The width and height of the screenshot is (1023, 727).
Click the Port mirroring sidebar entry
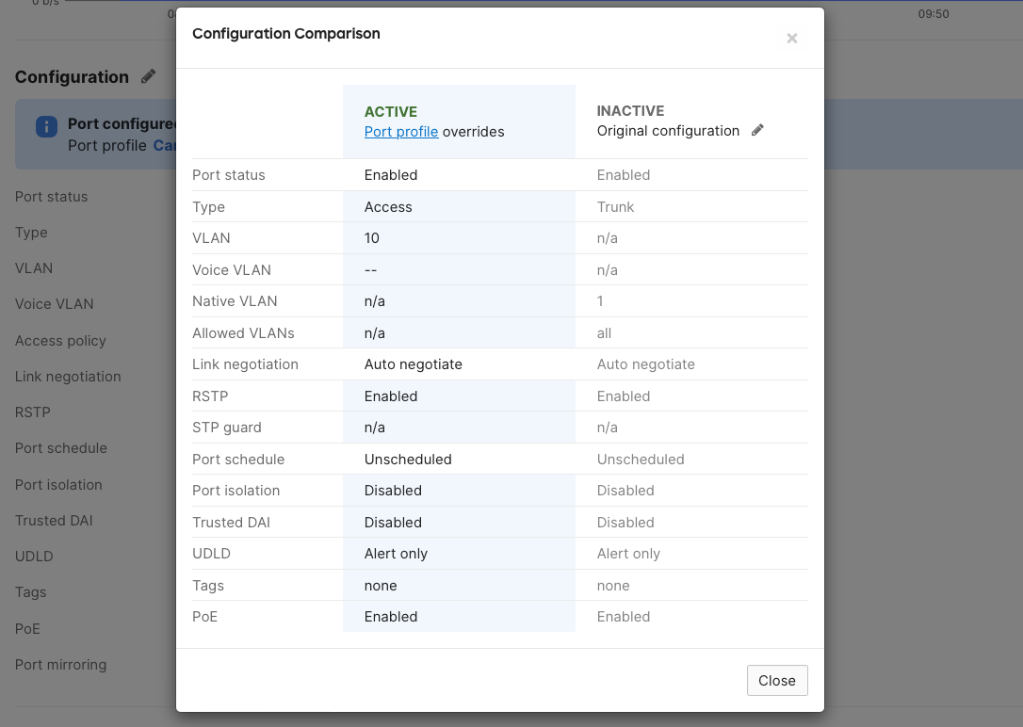tap(60, 664)
